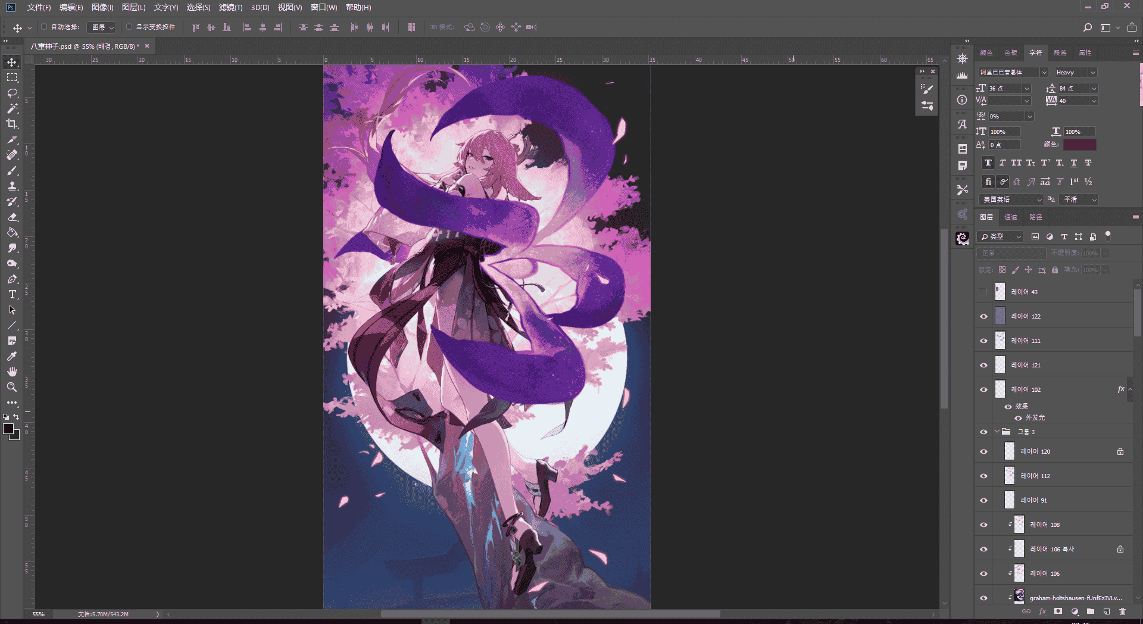Hide the 그룹 3 group

click(983, 432)
